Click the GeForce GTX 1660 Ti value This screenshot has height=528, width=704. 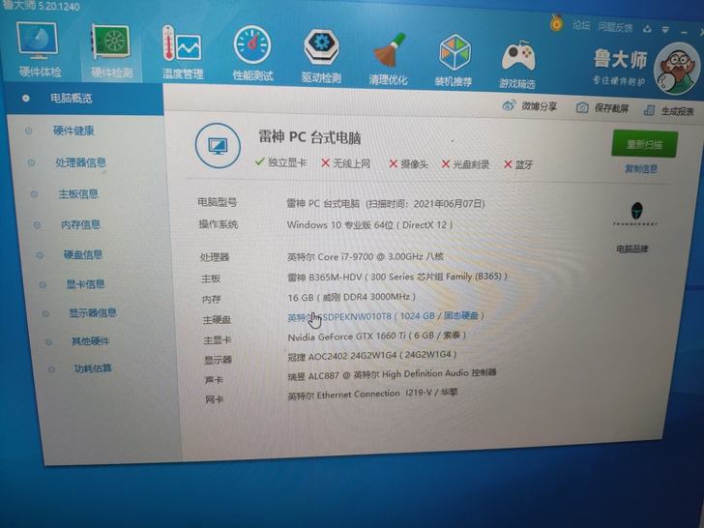(377, 336)
